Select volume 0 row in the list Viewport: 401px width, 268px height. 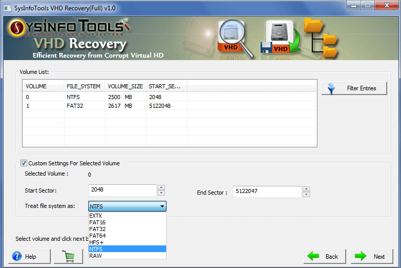coord(170,97)
